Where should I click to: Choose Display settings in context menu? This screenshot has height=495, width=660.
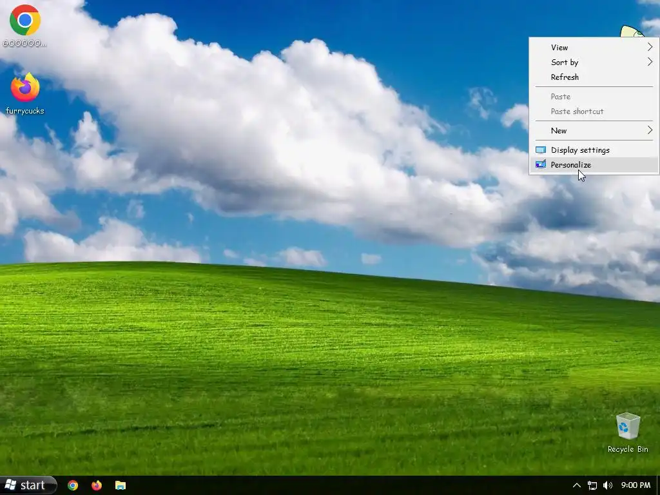pos(594,150)
